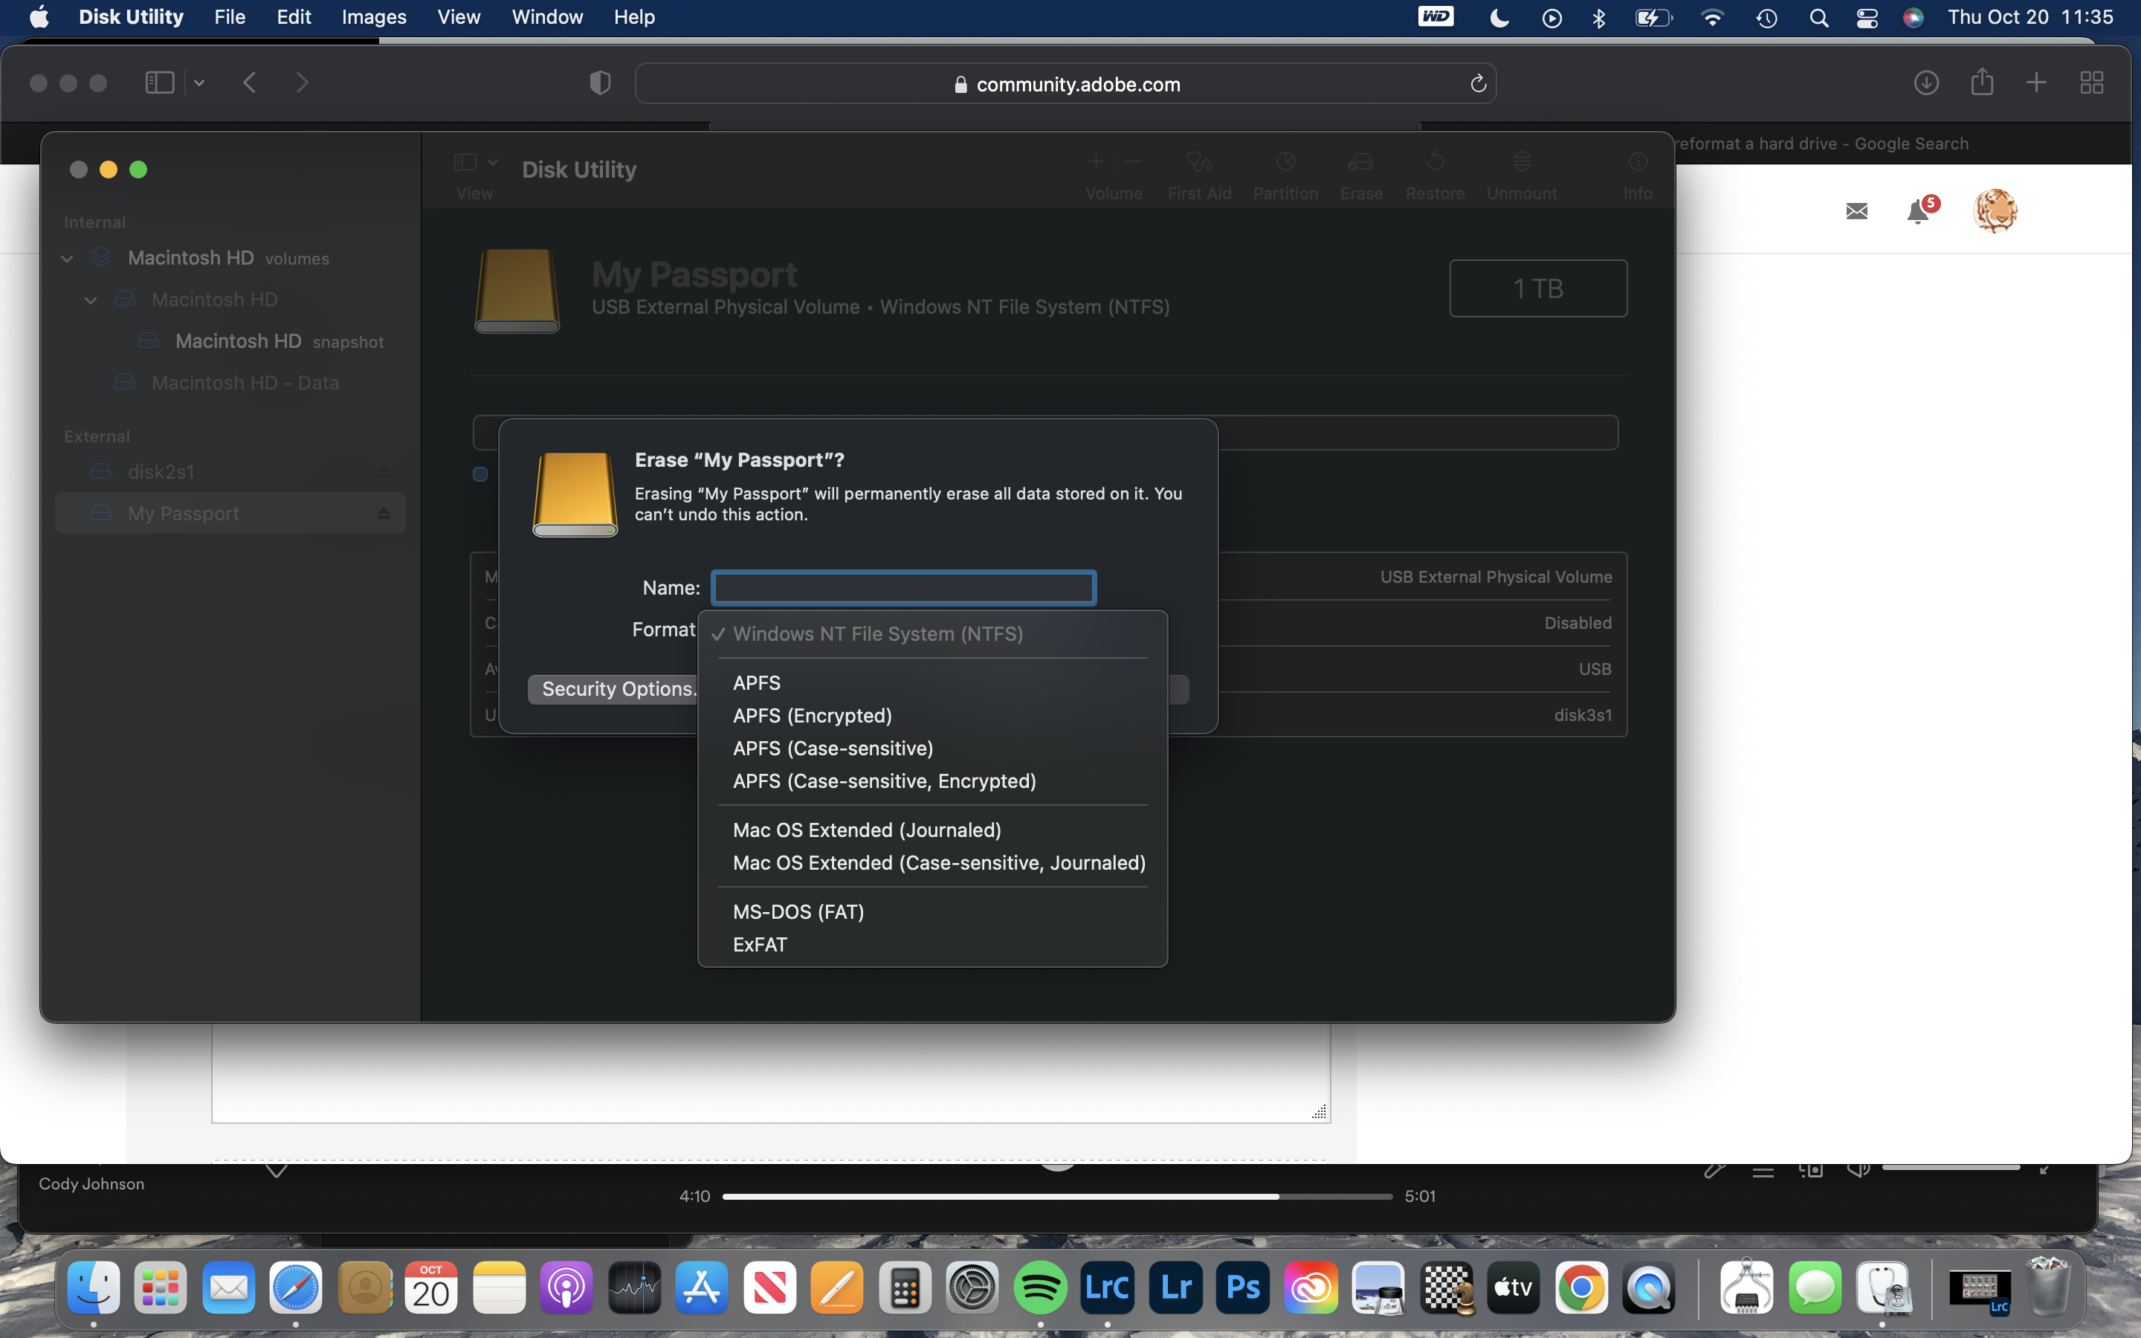
Task: Click into the Name field of the erase dialog
Action: click(x=902, y=586)
